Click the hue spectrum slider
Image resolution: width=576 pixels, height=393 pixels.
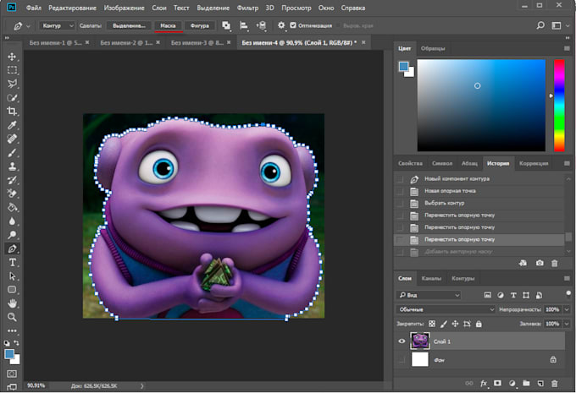(559, 105)
